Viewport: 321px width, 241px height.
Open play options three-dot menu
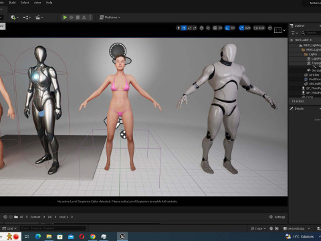(90, 17)
